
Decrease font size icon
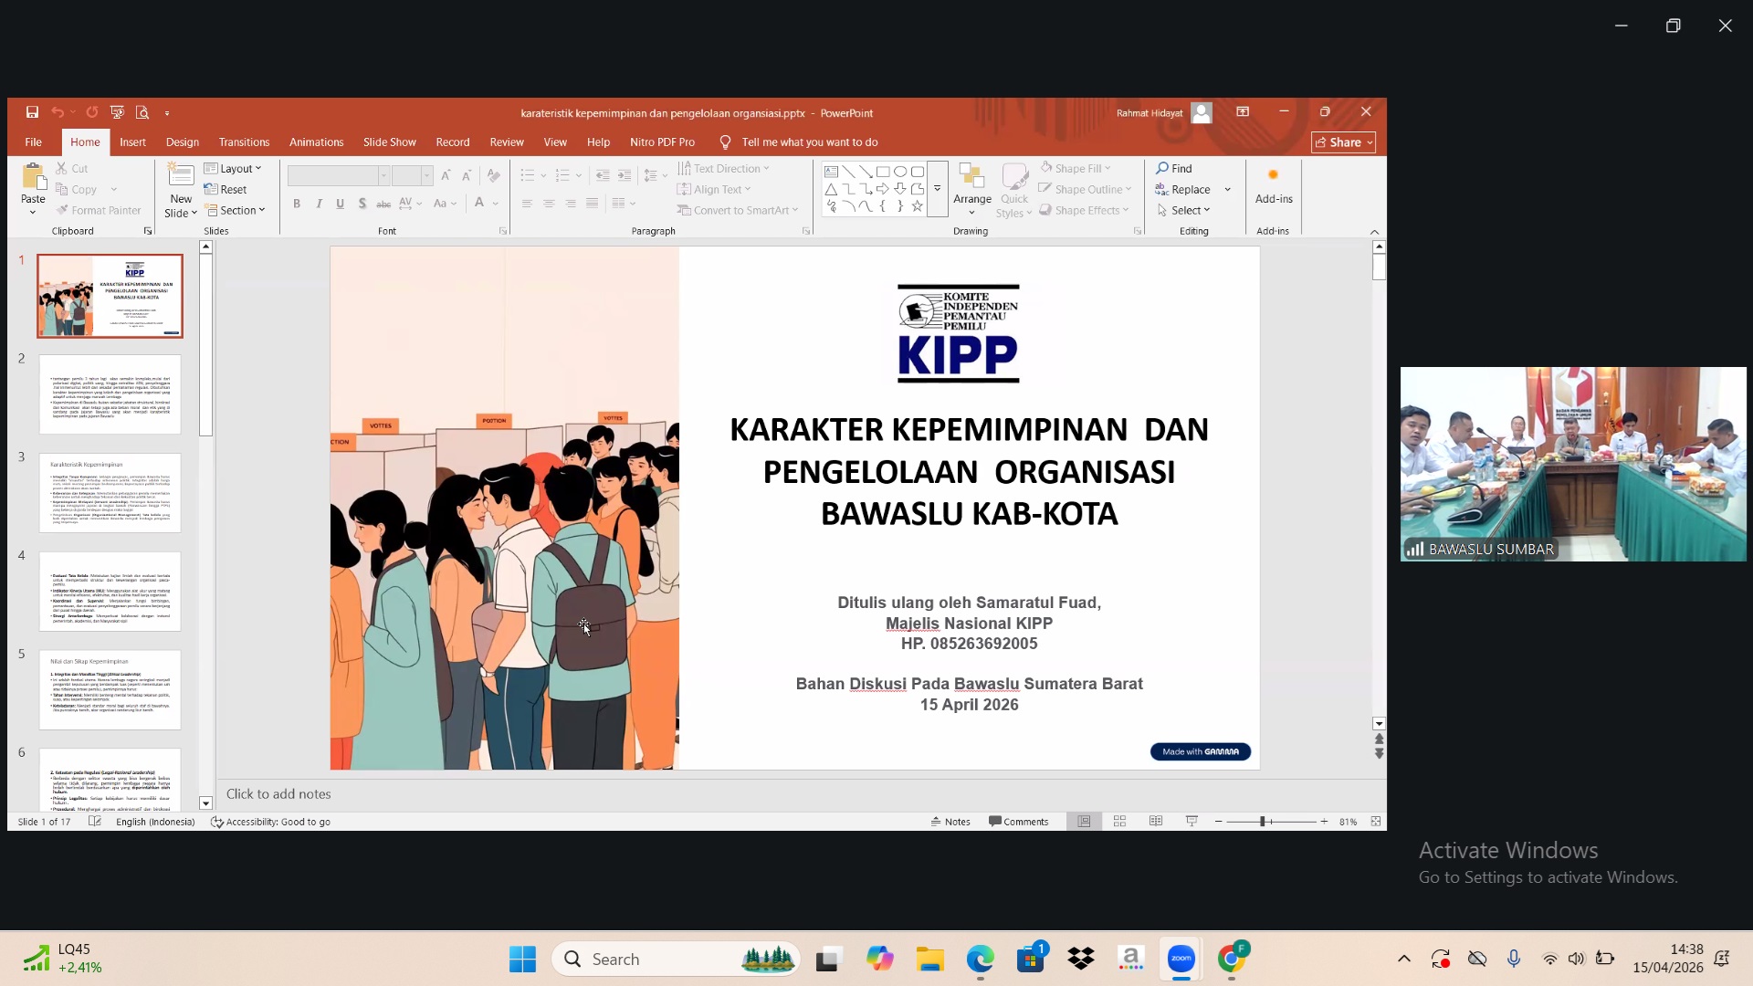[467, 175]
